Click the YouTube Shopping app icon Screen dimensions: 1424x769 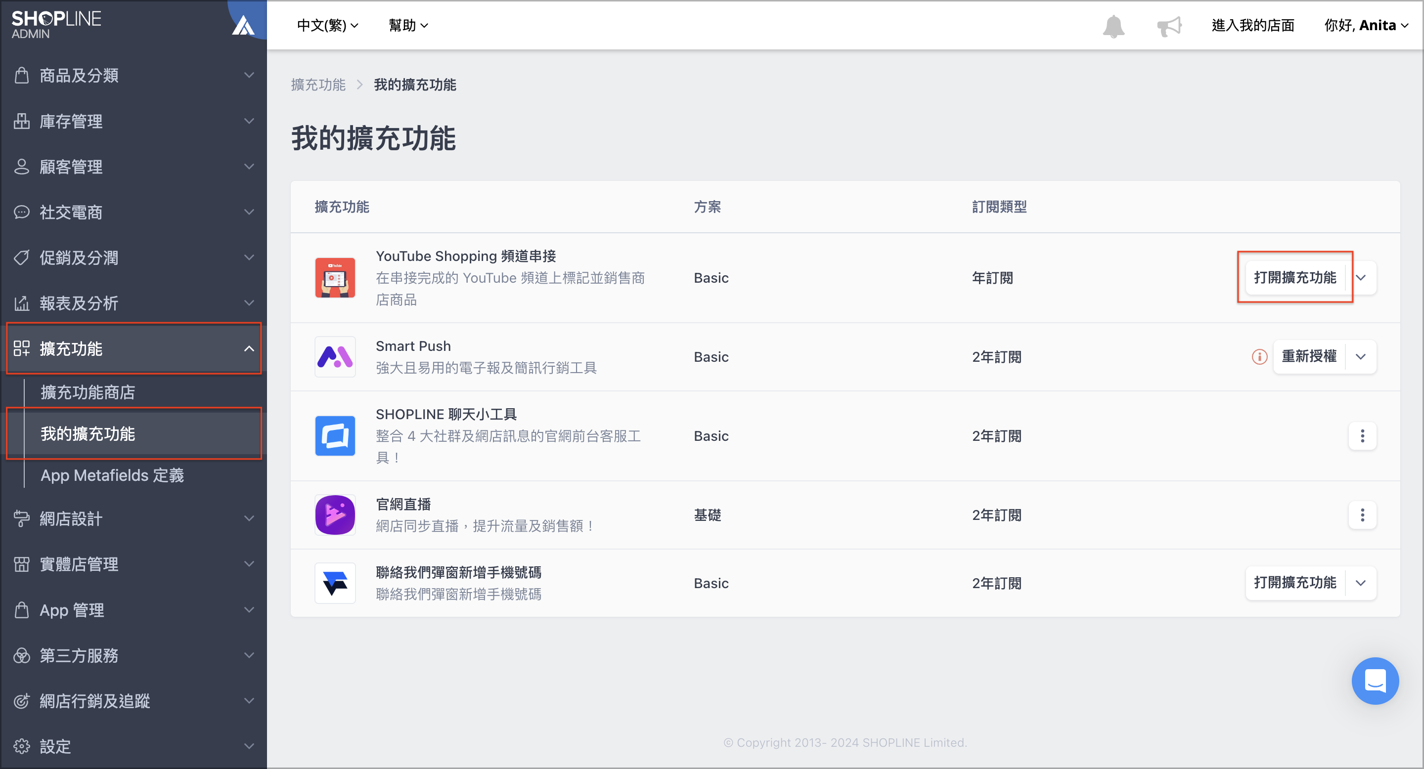pyautogui.click(x=335, y=277)
